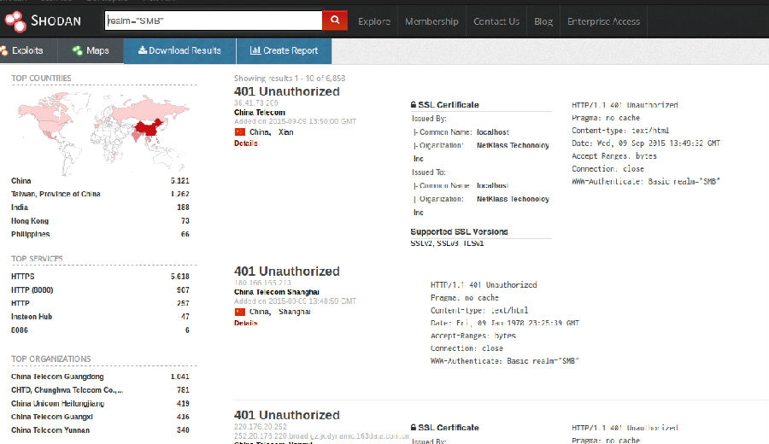
Task: Open Details for the China Telecom Shanghai result
Action: tap(246, 323)
